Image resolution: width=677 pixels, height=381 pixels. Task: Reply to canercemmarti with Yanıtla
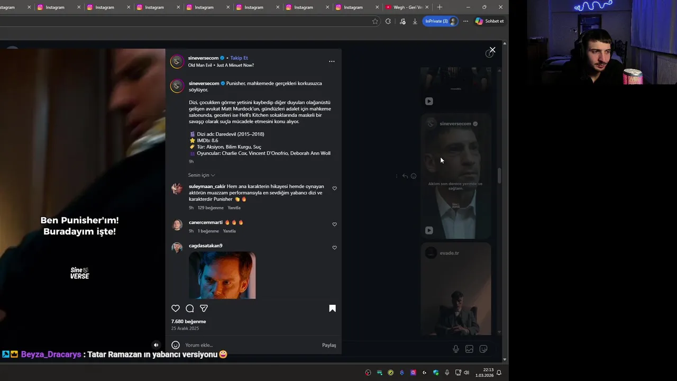point(229,231)
